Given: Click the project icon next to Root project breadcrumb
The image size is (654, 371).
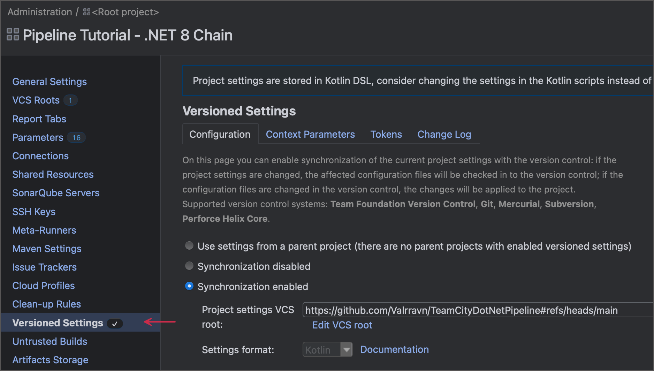Looking at the screenshot, I should click(x=86, y=11).
